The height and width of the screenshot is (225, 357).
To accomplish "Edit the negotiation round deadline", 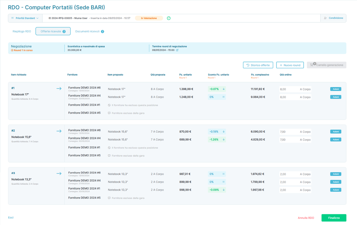I will 177,50.
